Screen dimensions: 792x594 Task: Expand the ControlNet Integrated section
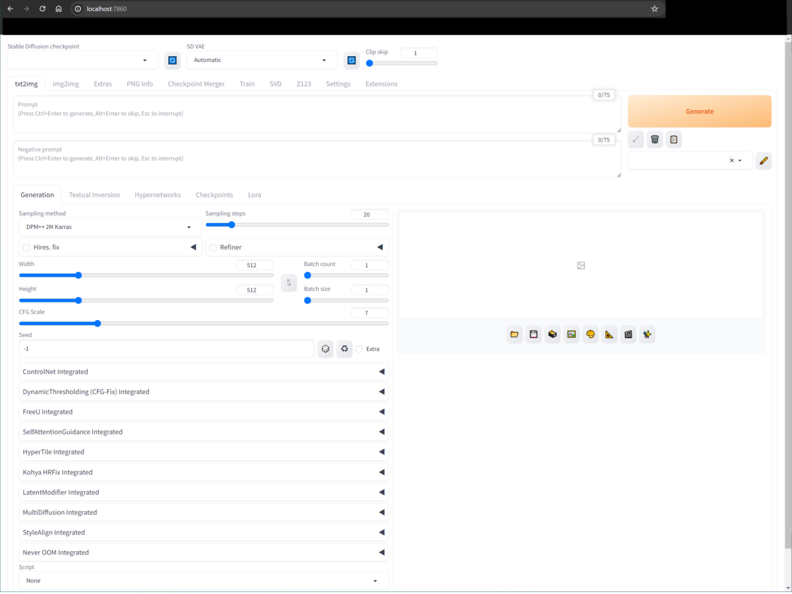click(x=204, y=372)
